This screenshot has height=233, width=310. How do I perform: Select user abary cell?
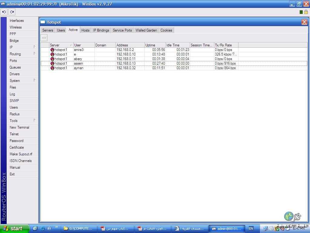84,59
